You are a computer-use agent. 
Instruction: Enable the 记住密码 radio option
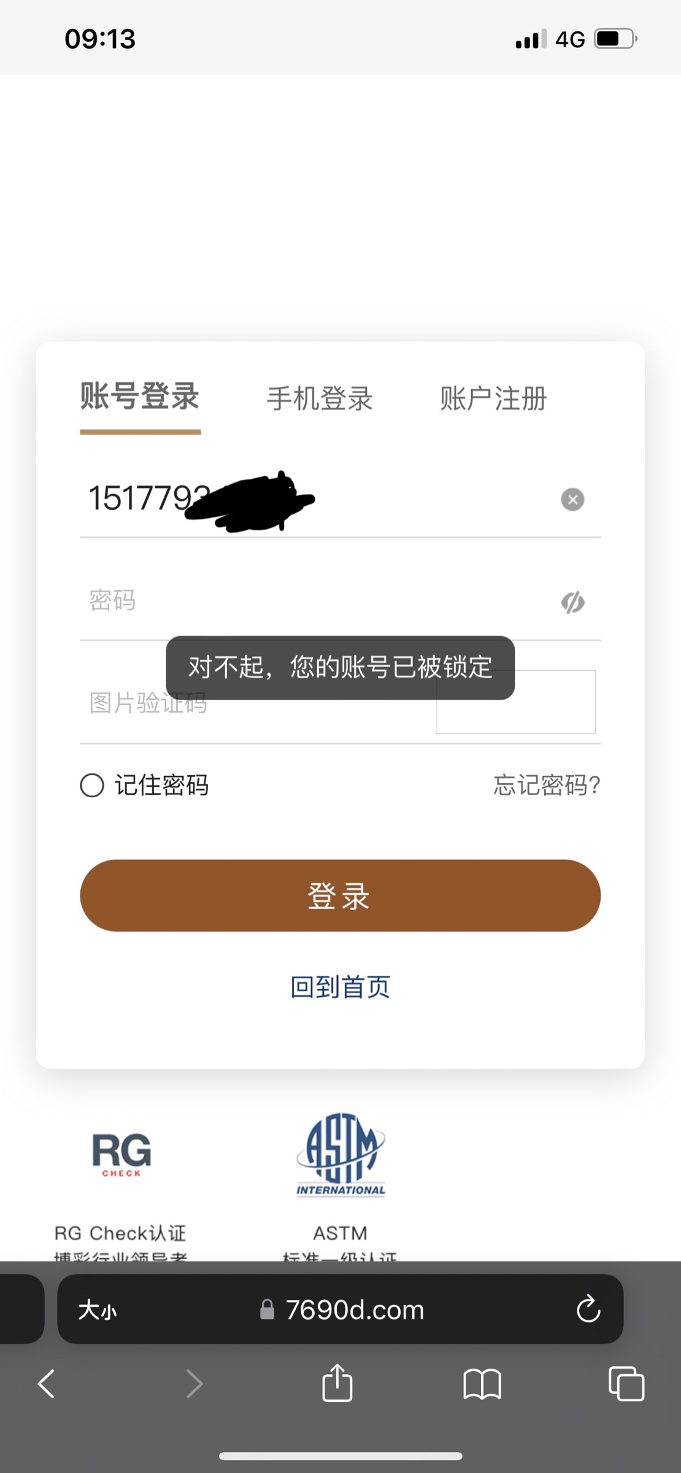click(x=92, y=785)
